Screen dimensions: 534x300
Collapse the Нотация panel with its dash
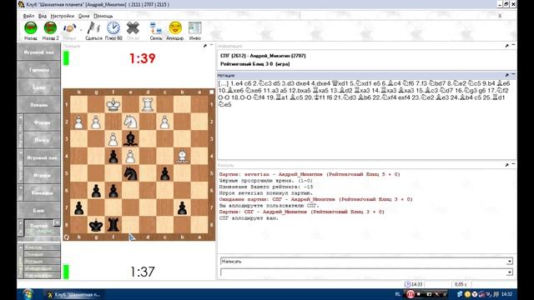point(513,74)
